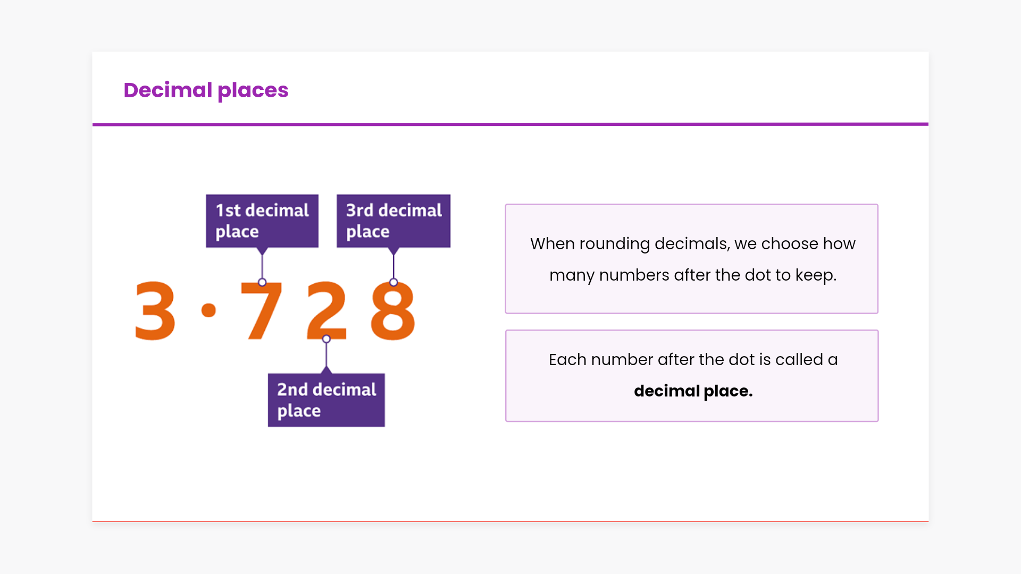The image size is (1021, 574).
Task: Click the orange decimal point dot
Action: (209, 310)
